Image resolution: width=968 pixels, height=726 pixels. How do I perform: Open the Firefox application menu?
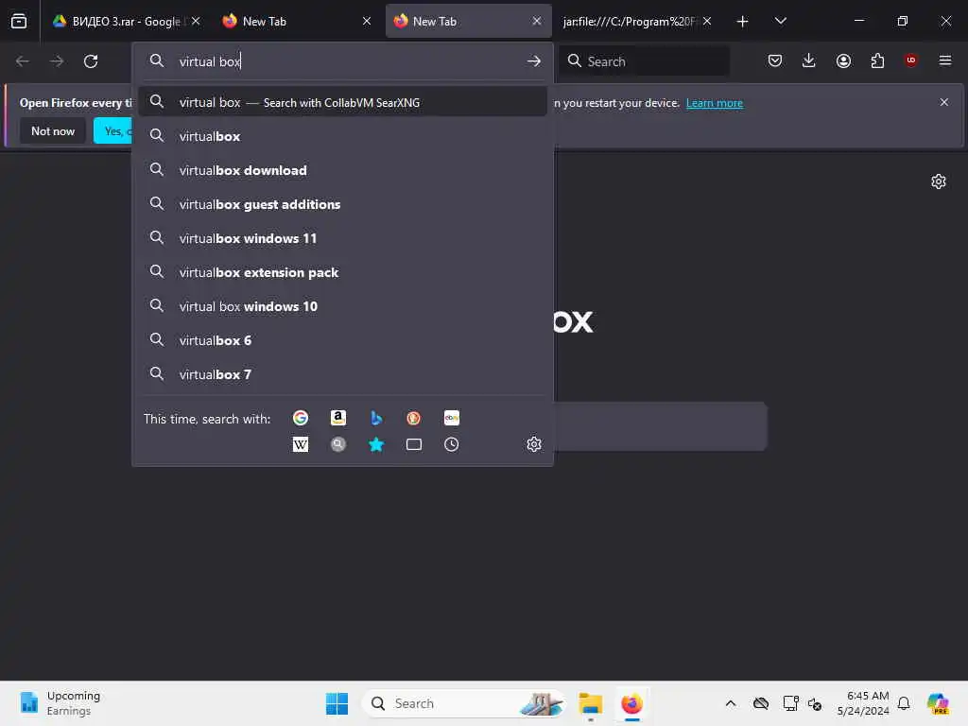click(944, 60)
